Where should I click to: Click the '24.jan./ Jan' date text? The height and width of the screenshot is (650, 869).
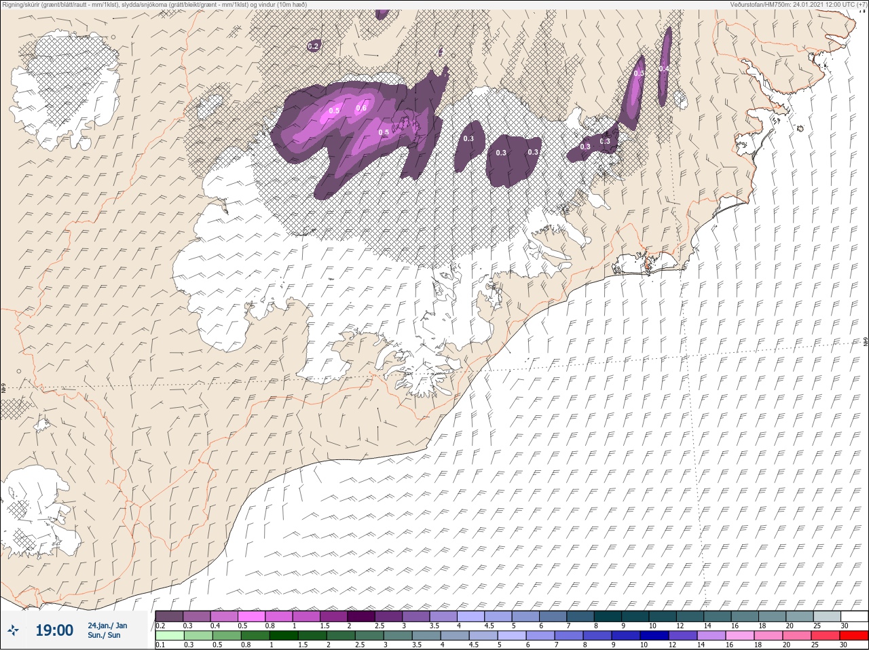[107, 625]
